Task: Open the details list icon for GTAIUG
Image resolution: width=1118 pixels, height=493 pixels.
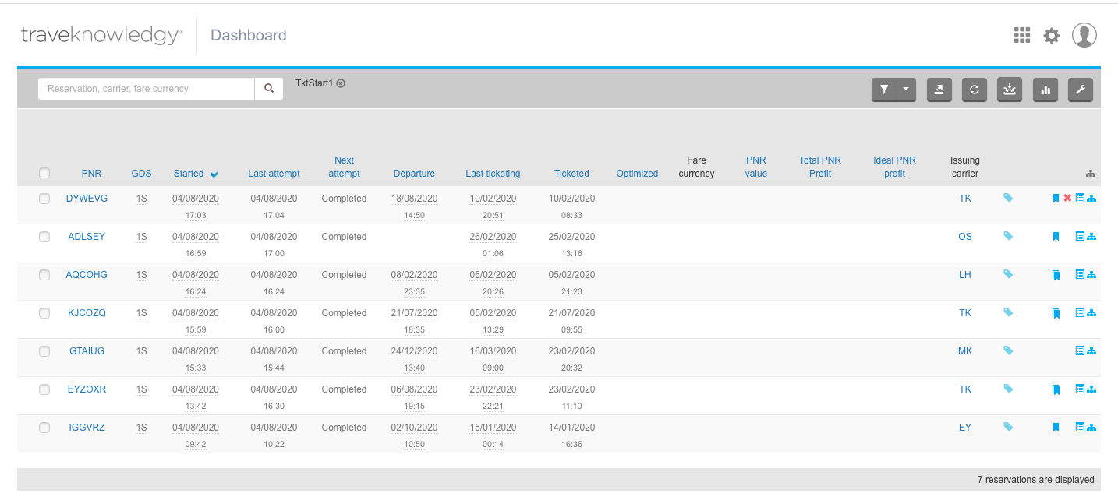Action: pyautogui.click(x=1080, y=350)
